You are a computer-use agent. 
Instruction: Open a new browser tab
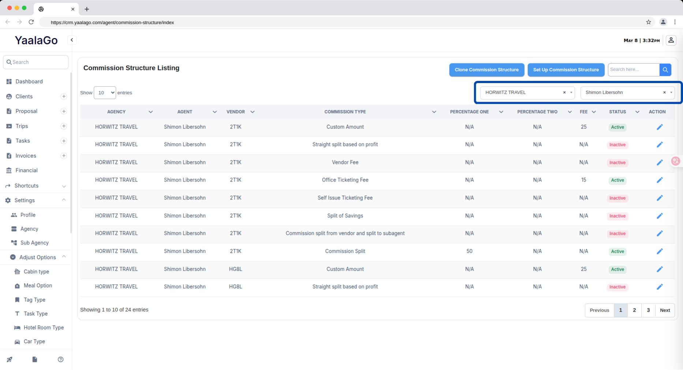[x=87, y=9]
